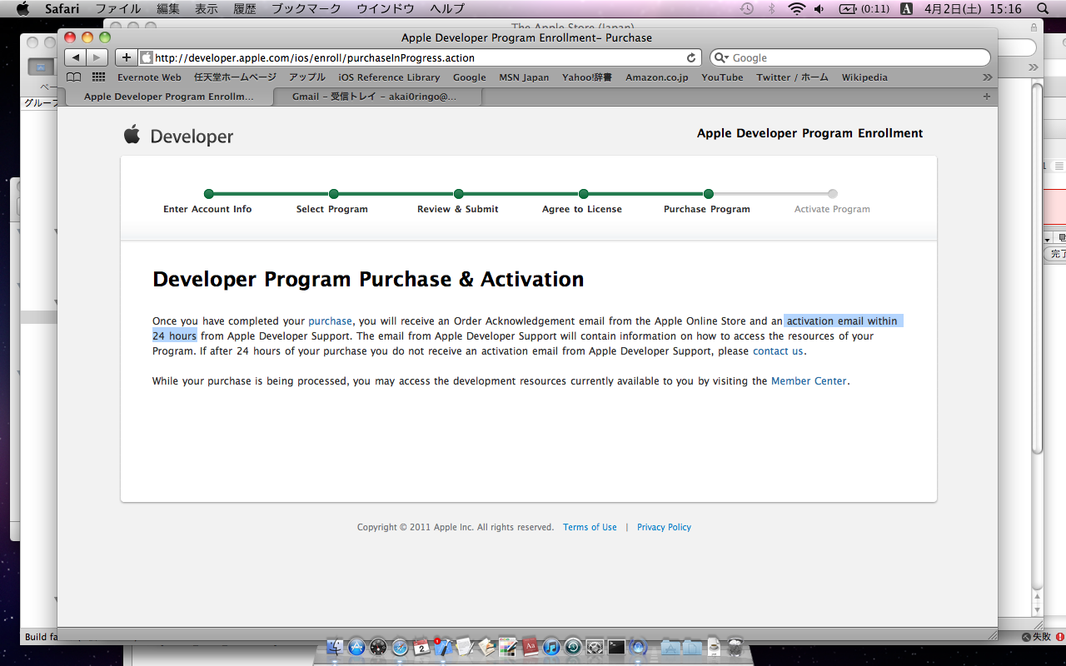1066x666 pixels.
Task: Open Privacy Policy footer link
Action: point(664,527)
